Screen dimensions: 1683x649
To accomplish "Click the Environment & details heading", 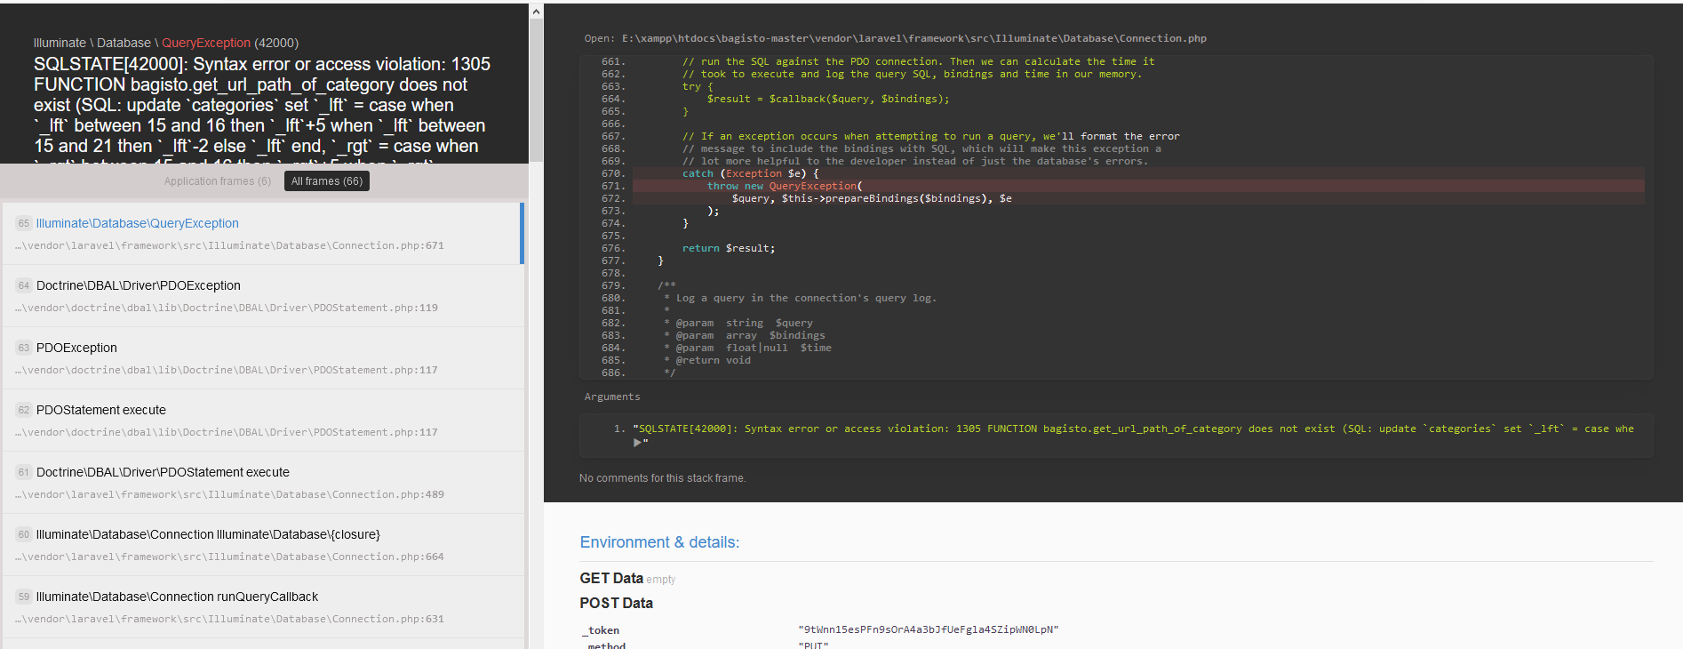I will tap(659, 542).
